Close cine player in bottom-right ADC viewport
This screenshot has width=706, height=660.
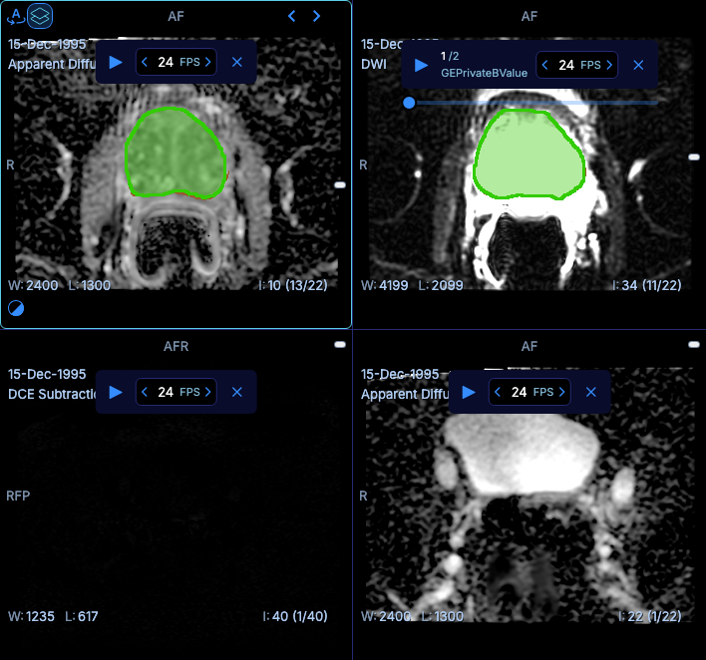(x=591, y=392)
